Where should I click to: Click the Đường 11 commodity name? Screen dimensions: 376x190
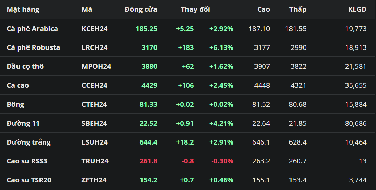coord(23,123)
